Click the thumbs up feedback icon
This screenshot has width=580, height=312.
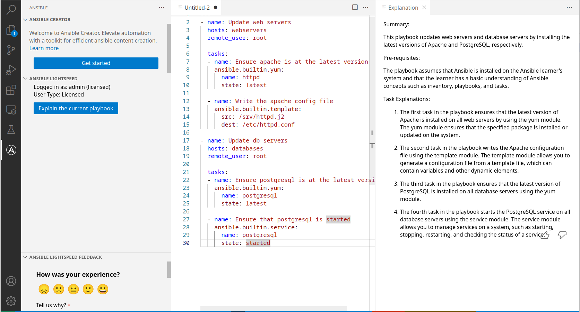tap(545, 236)
